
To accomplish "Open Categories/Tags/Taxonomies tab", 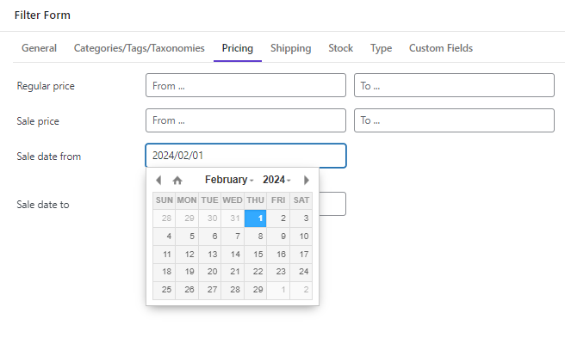I will tap(139, 48).
